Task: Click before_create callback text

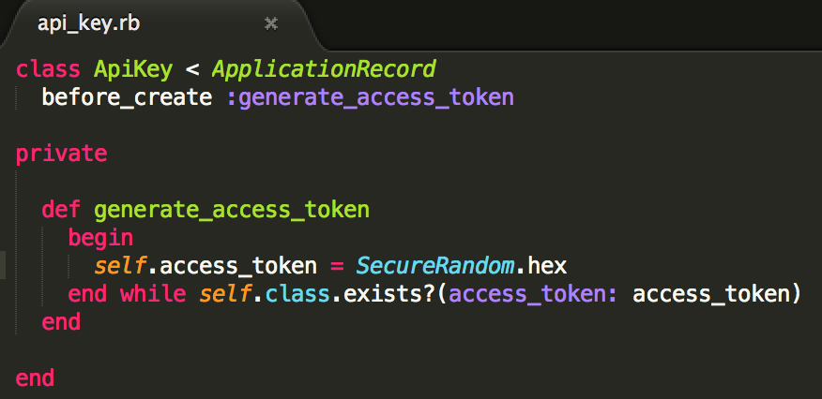Action: click(127, 97)
